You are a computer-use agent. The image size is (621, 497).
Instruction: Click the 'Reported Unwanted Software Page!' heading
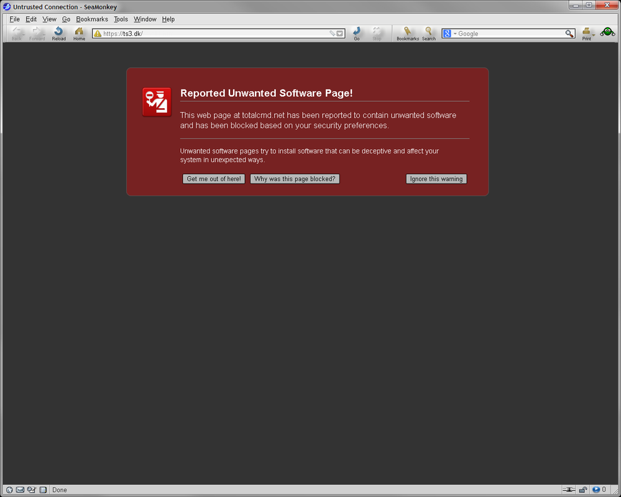267,93
